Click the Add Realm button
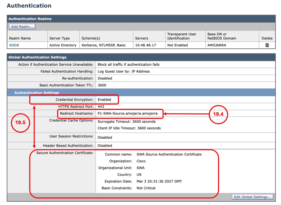Image resolution: width=281 pixels, height=205 pixels. click(22, 26)
